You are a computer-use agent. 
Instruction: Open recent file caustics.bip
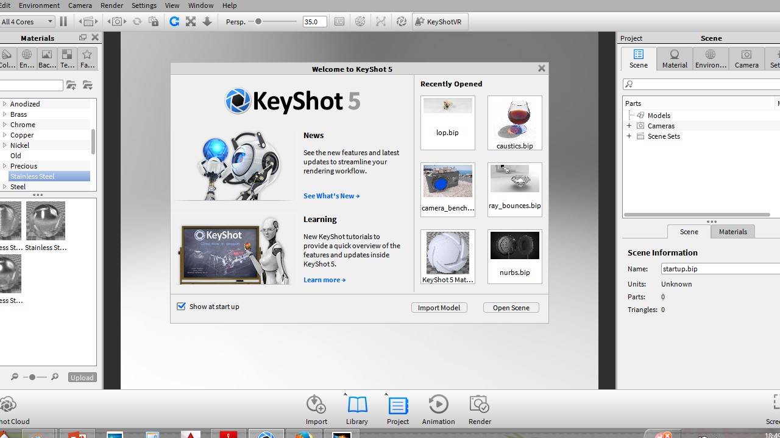point(515,123)
